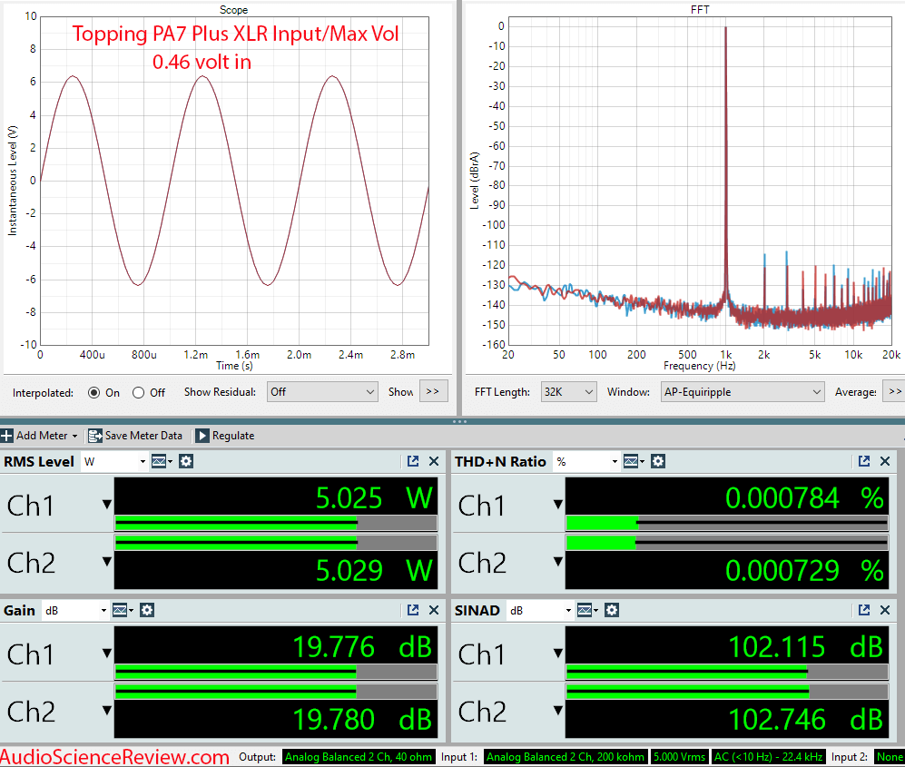Open THD+N Ratio unit dropdown showing %
Image resolution: width=905 pixels, height=767 pixels.
[x=586, y=462]
